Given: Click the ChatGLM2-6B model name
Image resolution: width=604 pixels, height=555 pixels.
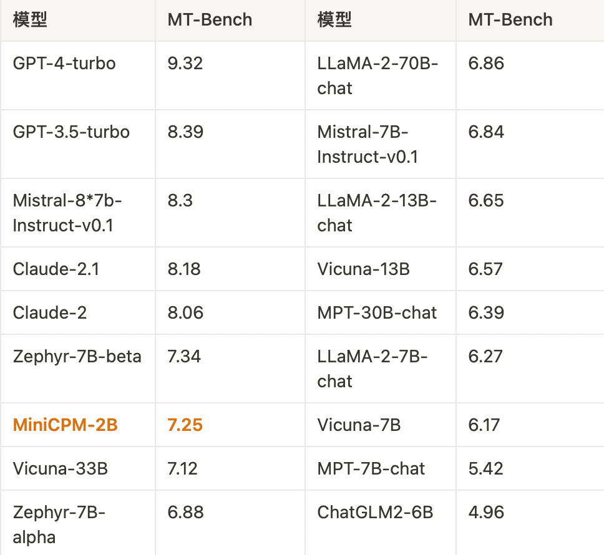Looking at the screenshot, I should [x=375, y=512].
